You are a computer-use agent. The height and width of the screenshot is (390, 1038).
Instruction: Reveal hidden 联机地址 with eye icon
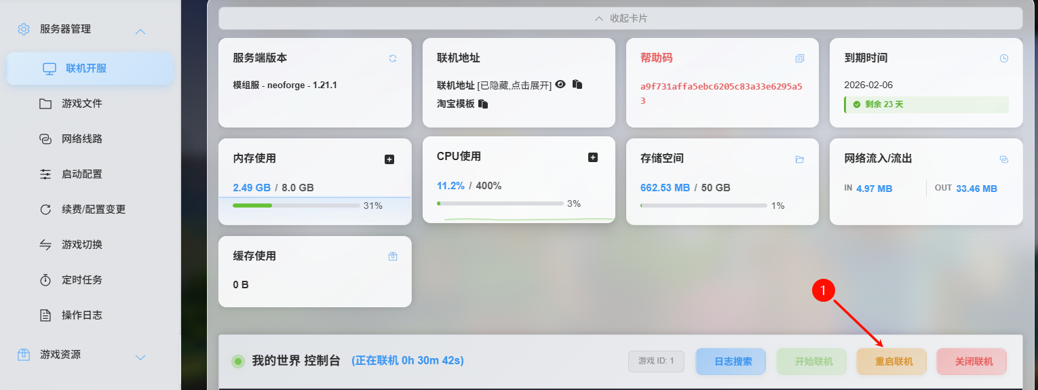[x=560, y=85]
